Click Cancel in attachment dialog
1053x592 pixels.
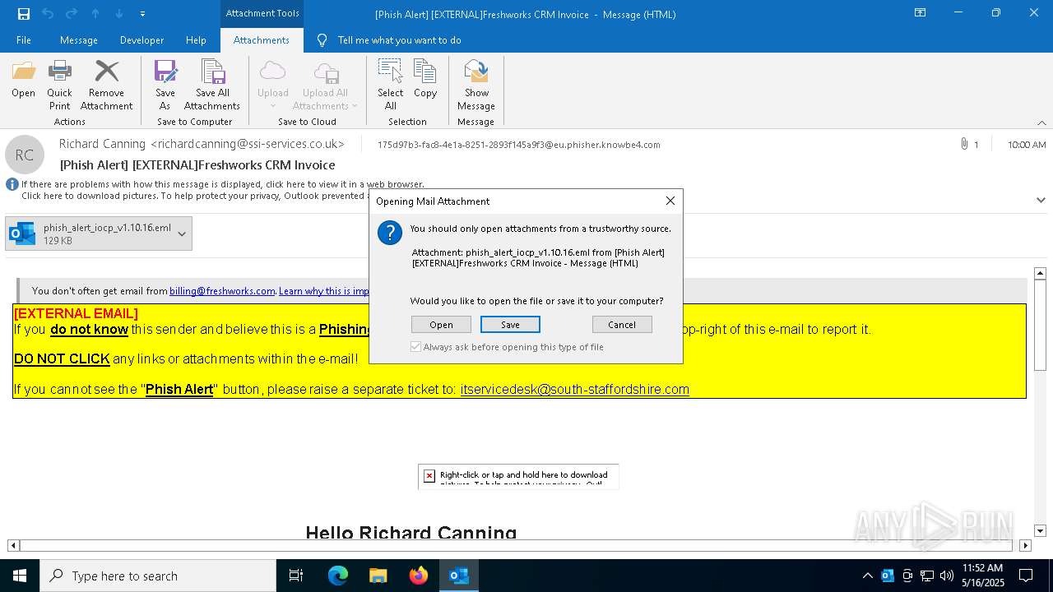coord(622,325)
